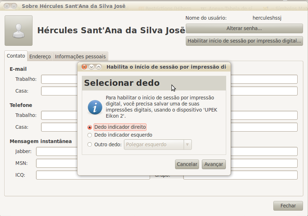Close the fingerprint dialog via title bar
The width and height of the screenshot is (308, 216).
[84, 67]
